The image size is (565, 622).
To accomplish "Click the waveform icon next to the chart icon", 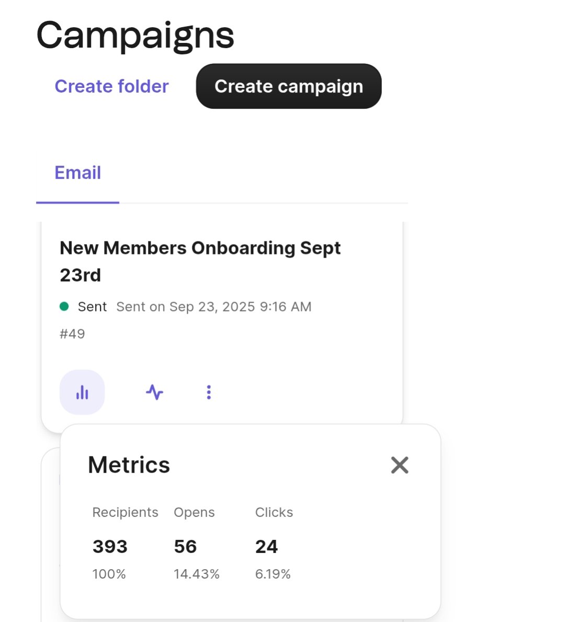I will [154, 392].
